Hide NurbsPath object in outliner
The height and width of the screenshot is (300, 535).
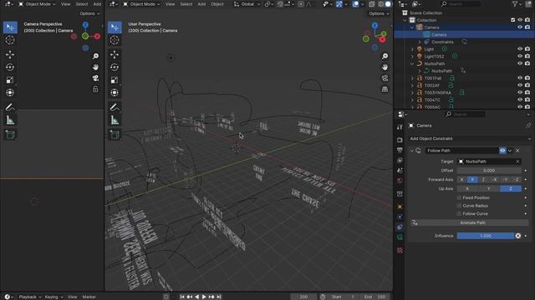pos(520,63)
